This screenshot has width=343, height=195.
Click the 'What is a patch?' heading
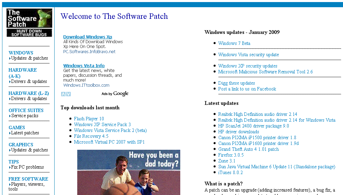click(224, 184)
